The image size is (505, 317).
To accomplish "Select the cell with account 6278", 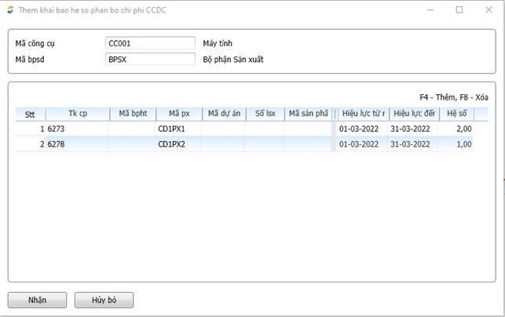I will point(77,144).
